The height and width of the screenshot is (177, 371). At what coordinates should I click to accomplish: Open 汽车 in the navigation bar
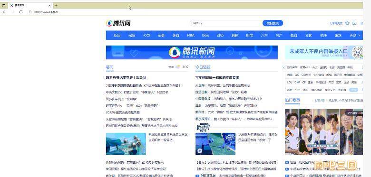point(264,36)
